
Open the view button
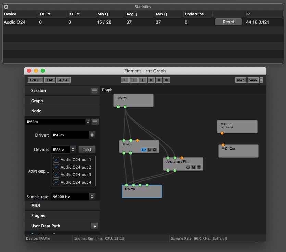click(x=253, y=80)
